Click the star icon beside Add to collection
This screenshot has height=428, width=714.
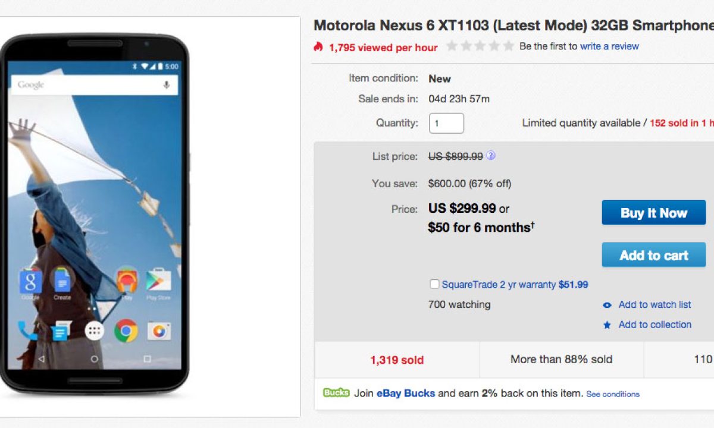click(607, 325)
